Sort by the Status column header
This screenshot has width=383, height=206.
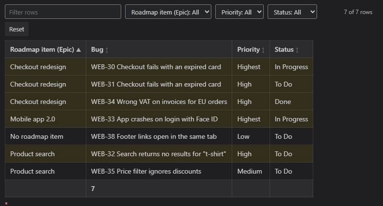tap(291, 49)
